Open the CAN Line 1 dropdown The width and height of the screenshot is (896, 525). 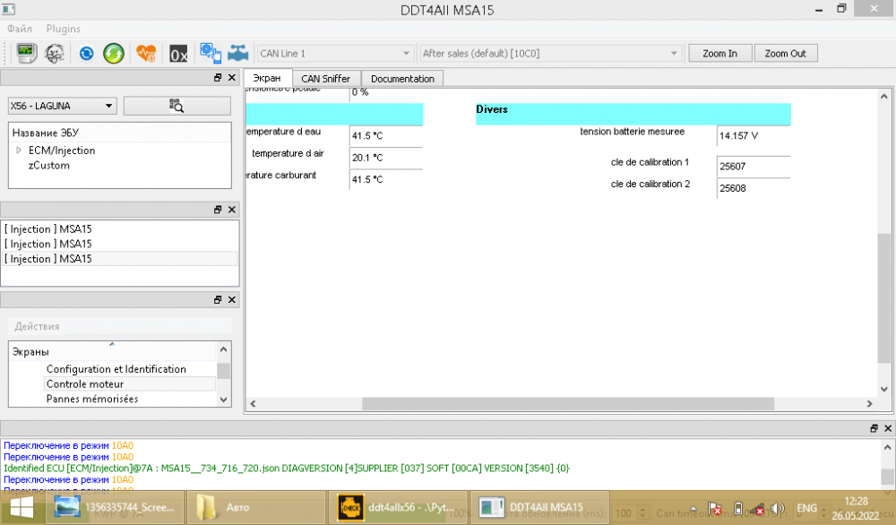[335, 53]
